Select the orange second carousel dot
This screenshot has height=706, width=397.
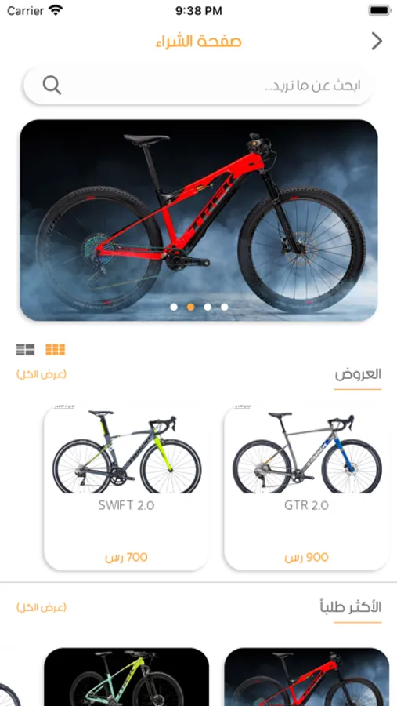click(190, 307)
